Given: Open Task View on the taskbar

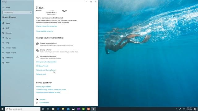Looking at the screenshot, I should 48,109.
